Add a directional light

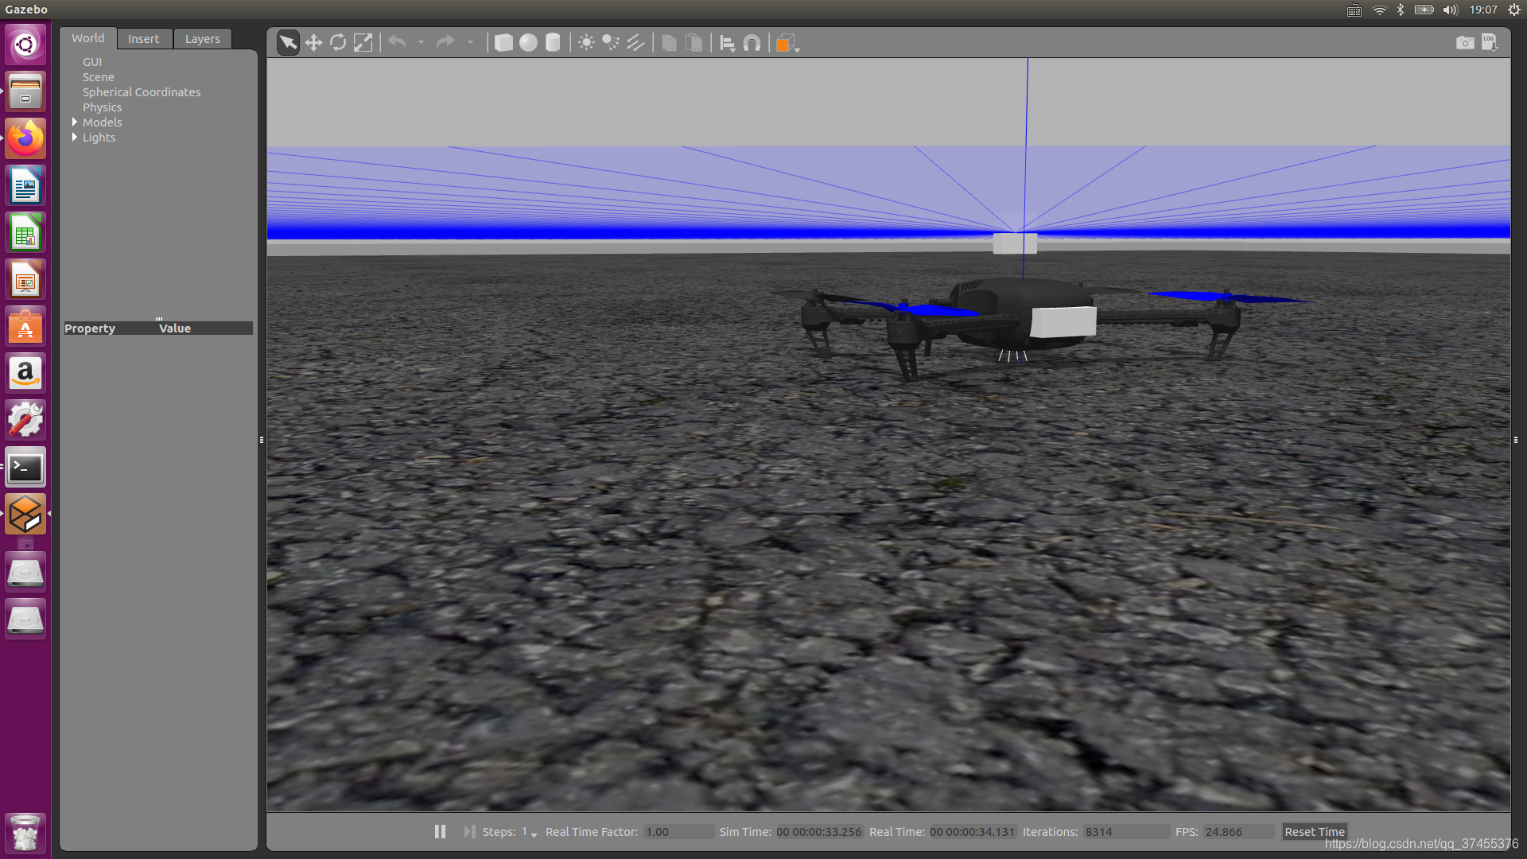(x=635, y=42)
